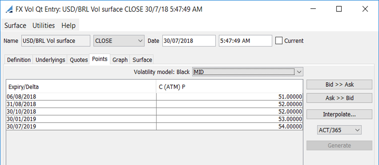Click the Date field showing 30/07/2018
The height and width of the screenshot is (165, 379).
click(x=189, y=41)
